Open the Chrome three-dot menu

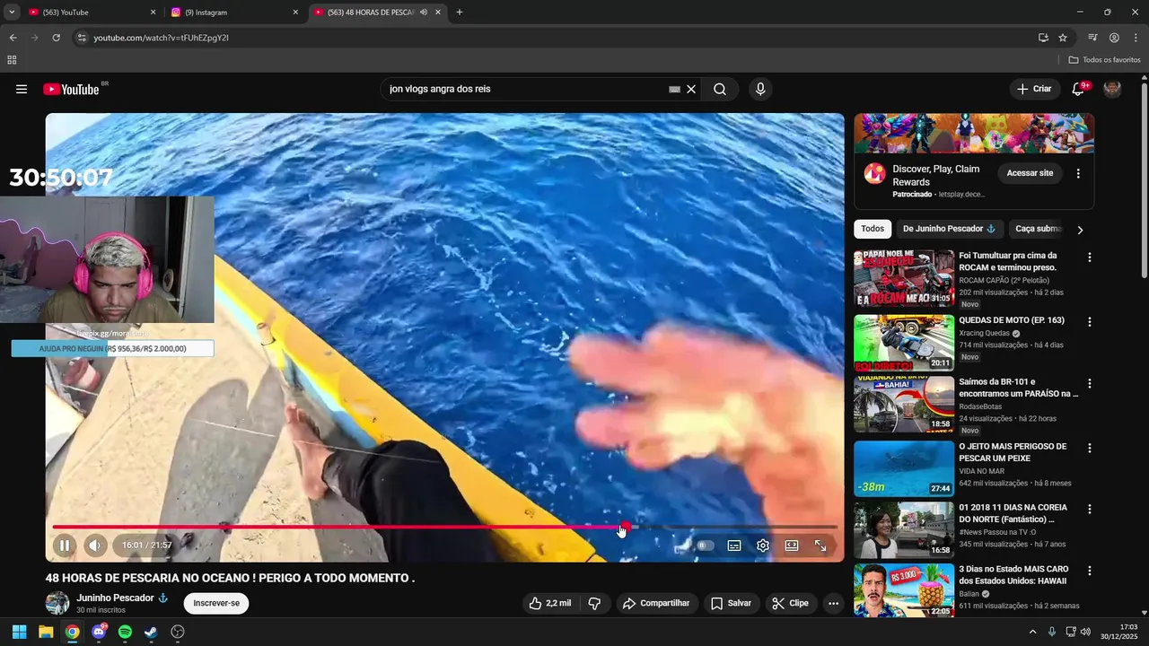click(1136, 38)
